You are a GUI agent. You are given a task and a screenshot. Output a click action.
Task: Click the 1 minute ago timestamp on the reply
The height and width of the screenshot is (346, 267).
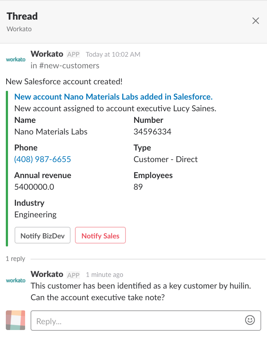click(104, 274)
